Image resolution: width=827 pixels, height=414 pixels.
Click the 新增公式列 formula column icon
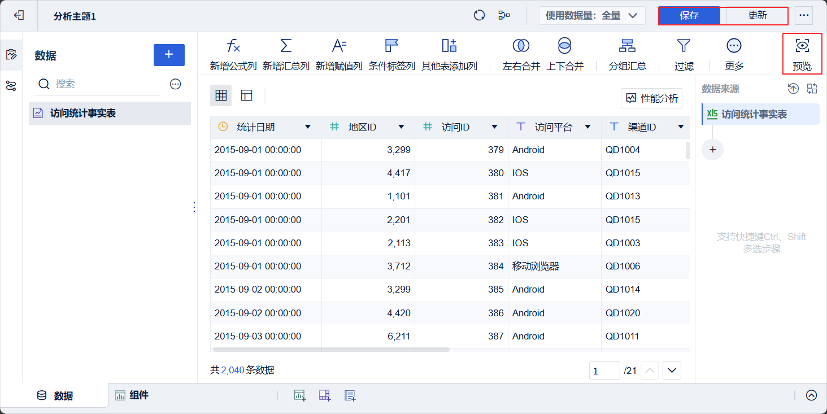pos(233,46)
